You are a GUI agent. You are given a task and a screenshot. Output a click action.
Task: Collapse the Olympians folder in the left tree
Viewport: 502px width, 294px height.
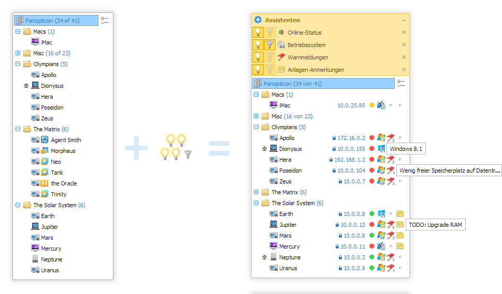[18, 64]
